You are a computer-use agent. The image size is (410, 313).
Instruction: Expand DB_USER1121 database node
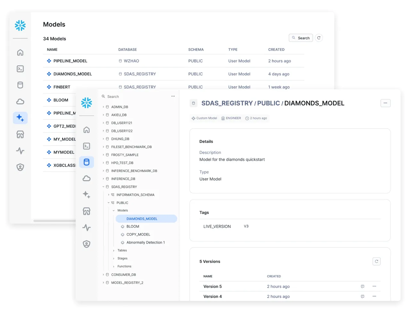[103, 123]
